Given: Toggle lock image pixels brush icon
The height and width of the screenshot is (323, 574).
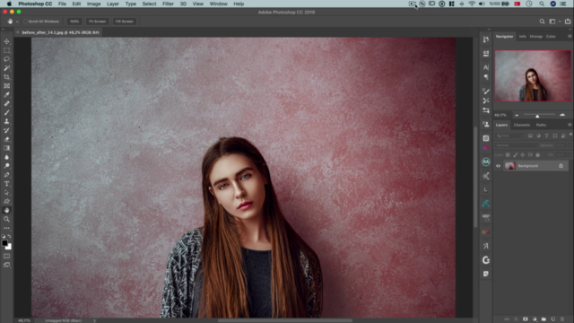Looking at the screenshot, I should pyautogui.click(x=516, y=155).
